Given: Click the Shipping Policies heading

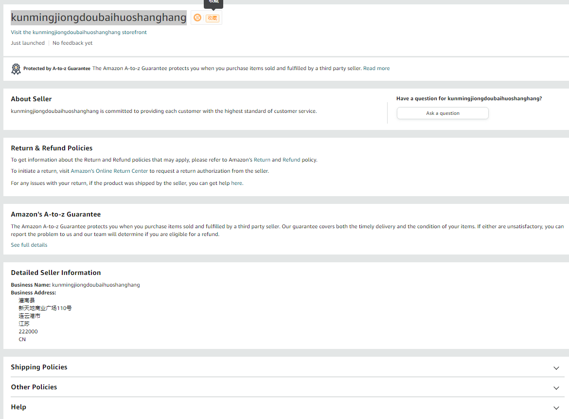Looking at the screenshot, I should pos(39,367).
